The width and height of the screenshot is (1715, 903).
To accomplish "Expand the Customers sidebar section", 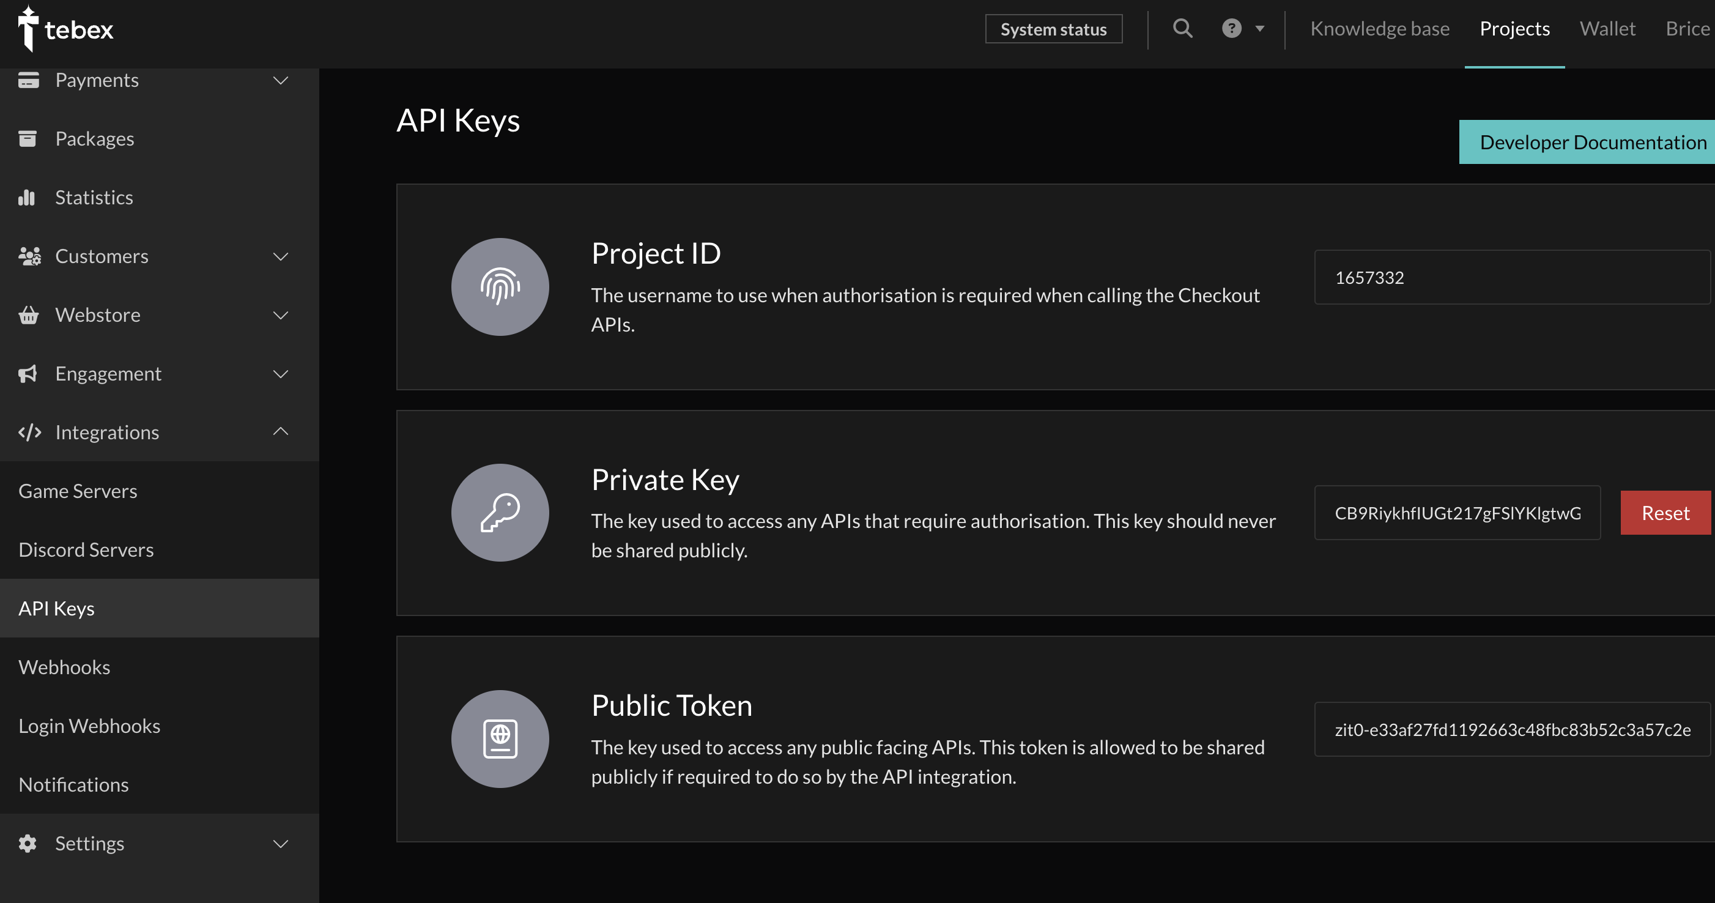I will pos(280,256).
